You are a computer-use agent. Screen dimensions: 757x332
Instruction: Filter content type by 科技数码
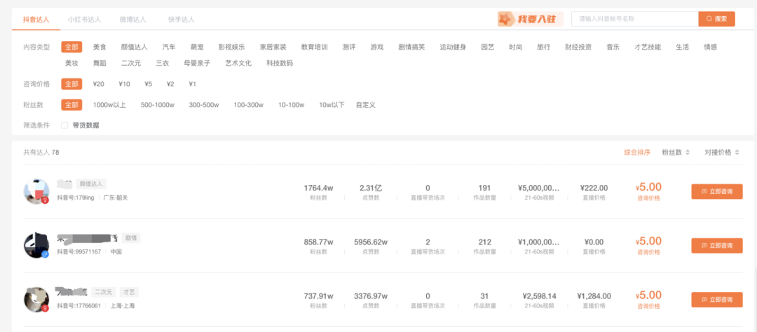[x=280, y=63]
